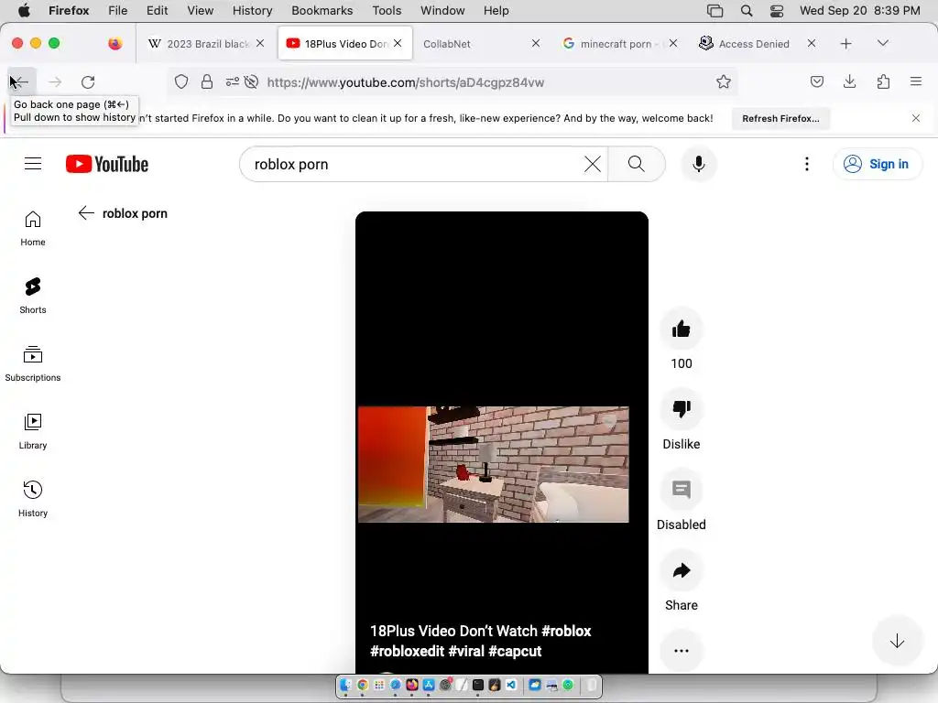This screenshot has height=703, width=938.
Task: Open the Firefox application hamburger menu
Action: click(915, 81)
